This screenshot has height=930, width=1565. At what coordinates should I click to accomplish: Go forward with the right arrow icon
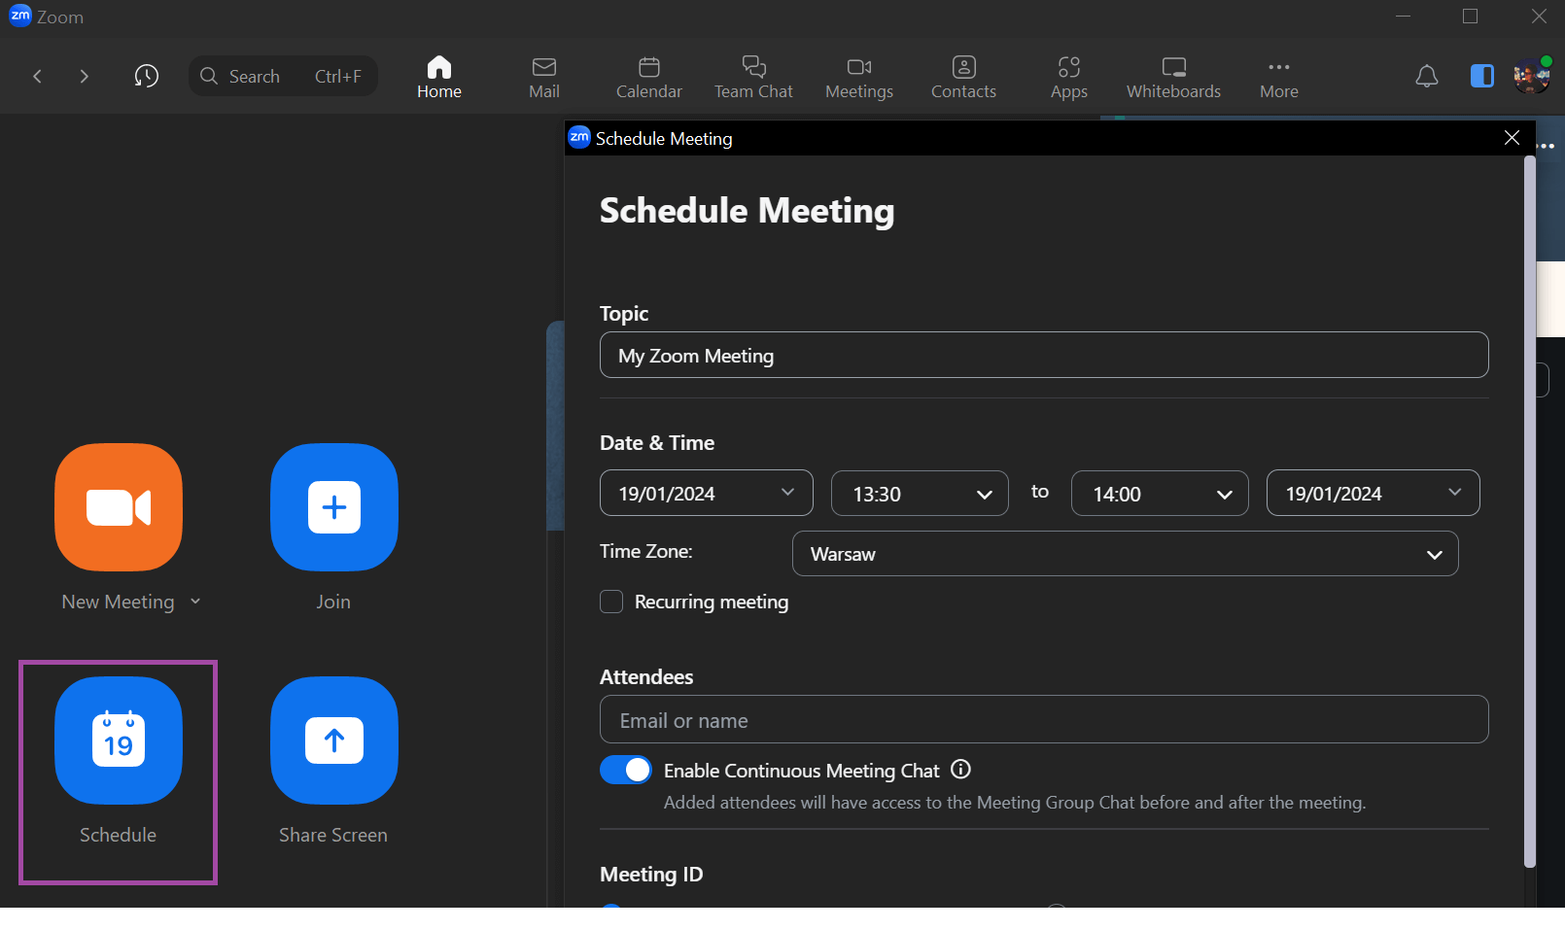coord(84,76)
